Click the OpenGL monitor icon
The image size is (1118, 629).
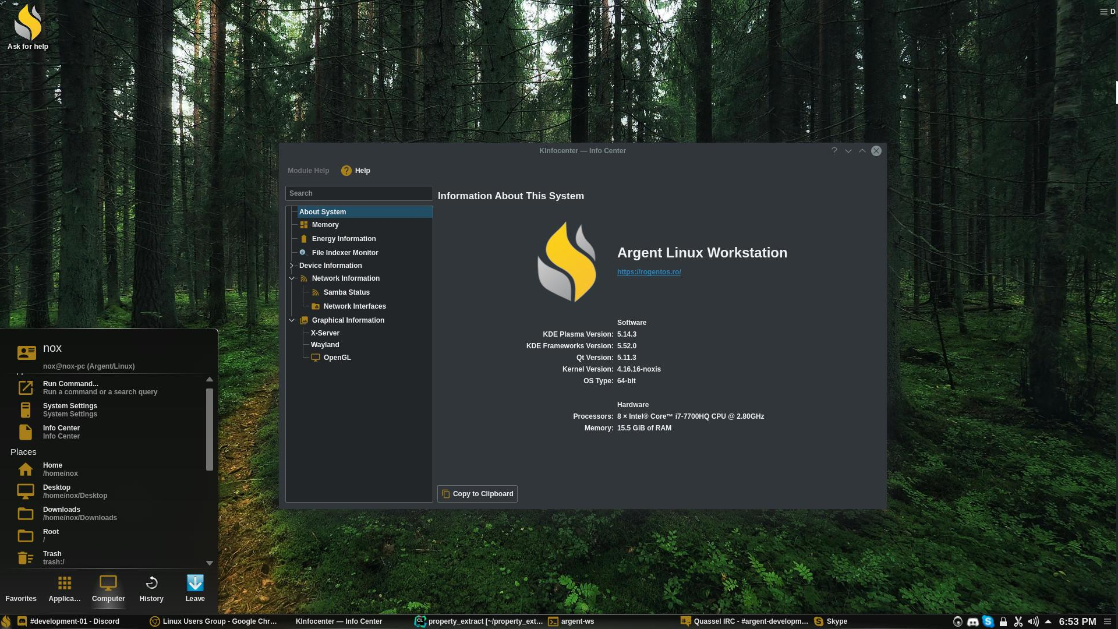coord(315,358)
